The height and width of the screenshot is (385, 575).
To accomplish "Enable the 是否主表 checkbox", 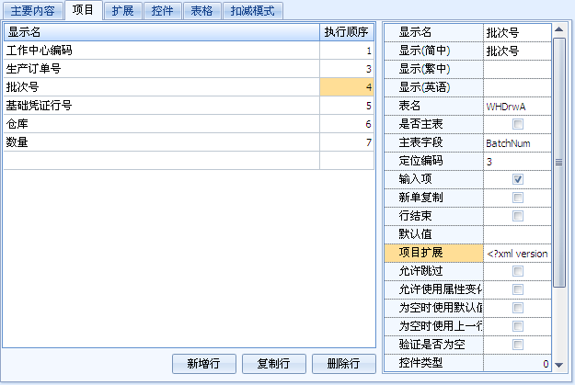I will pos(518,124).
